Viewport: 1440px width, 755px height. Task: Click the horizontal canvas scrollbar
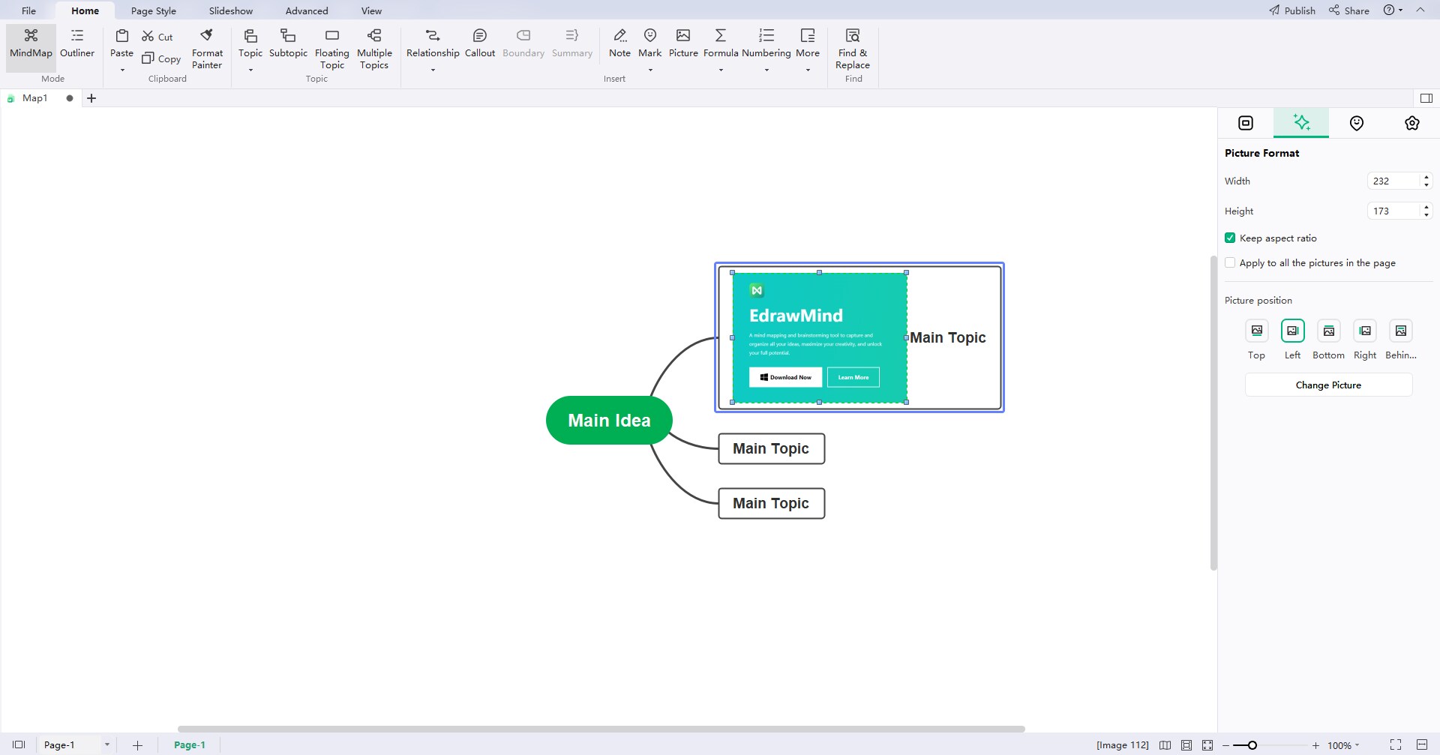pos(601,729)
